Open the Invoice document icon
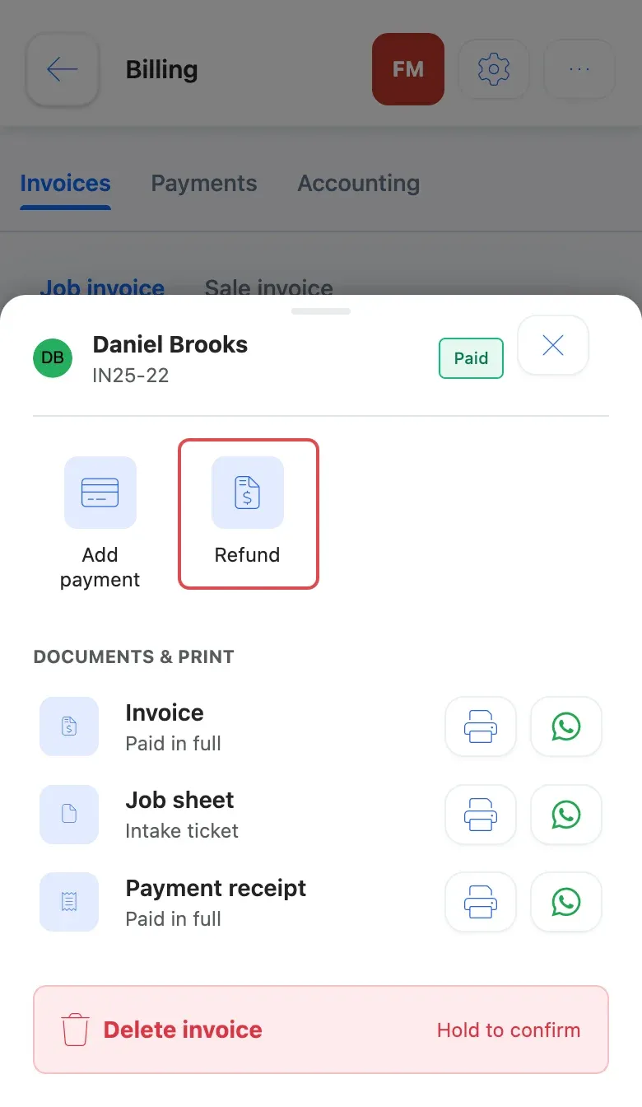Viewport: 642px width, 1107px height. [x=69, y=726]
